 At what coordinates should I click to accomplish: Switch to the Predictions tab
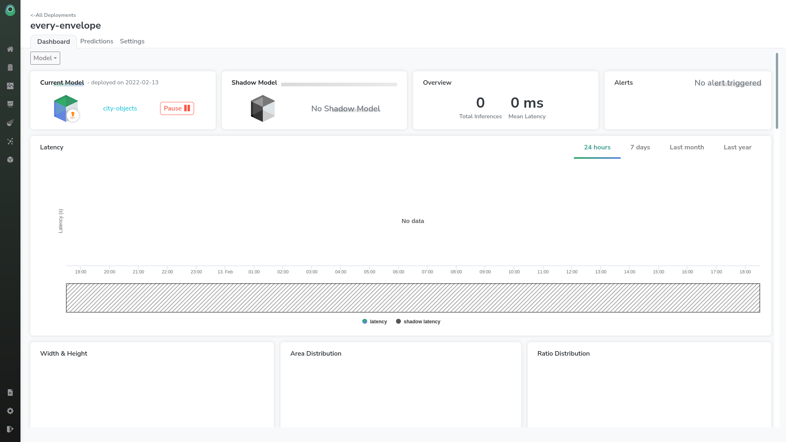[x=97, y=41]
